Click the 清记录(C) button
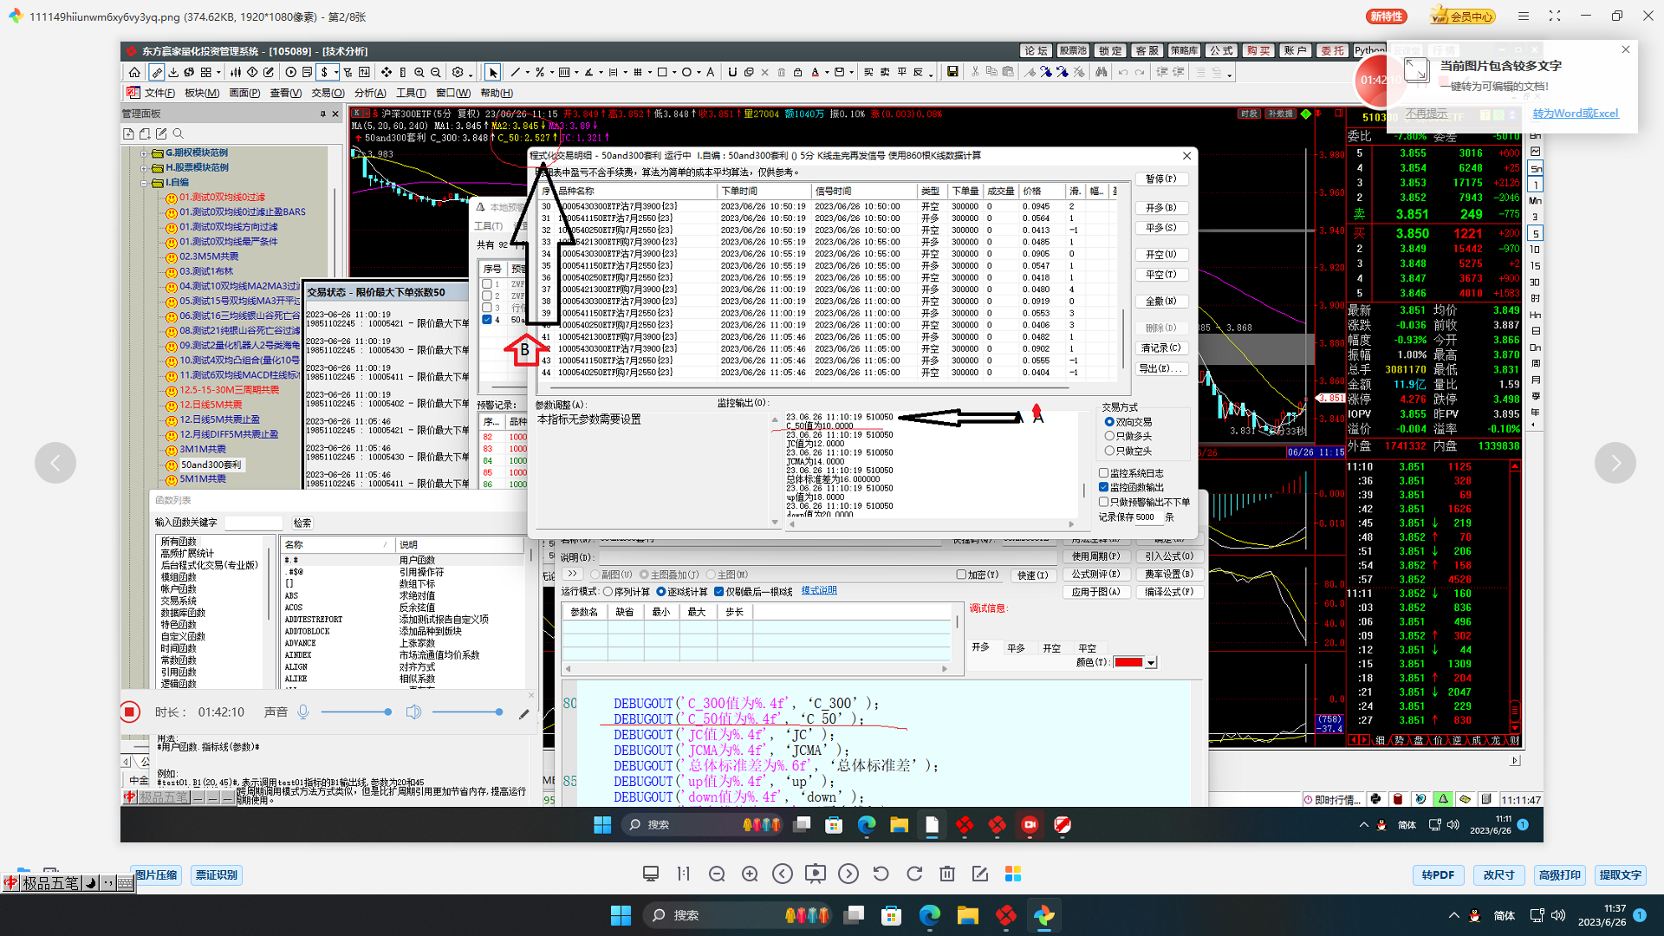This screenshot has height=936, width=1664. coord(1161,348)
